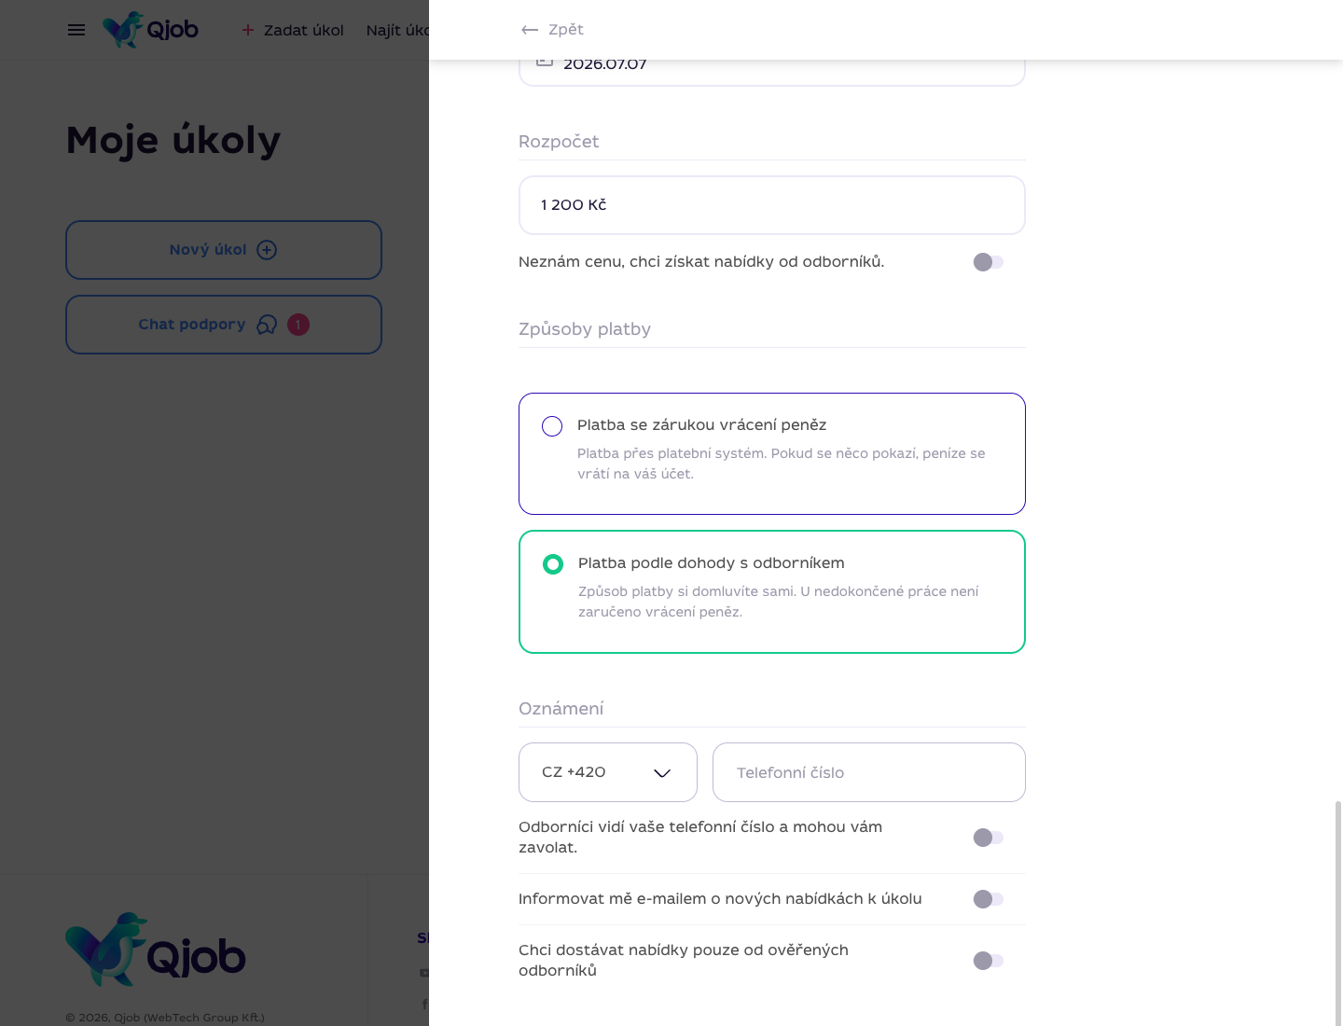The width and height of the screenshot is (1343, 1026).
Task: Click the 'Platba se zárukou vrácení peněz' title text
Action: point(702,425)
